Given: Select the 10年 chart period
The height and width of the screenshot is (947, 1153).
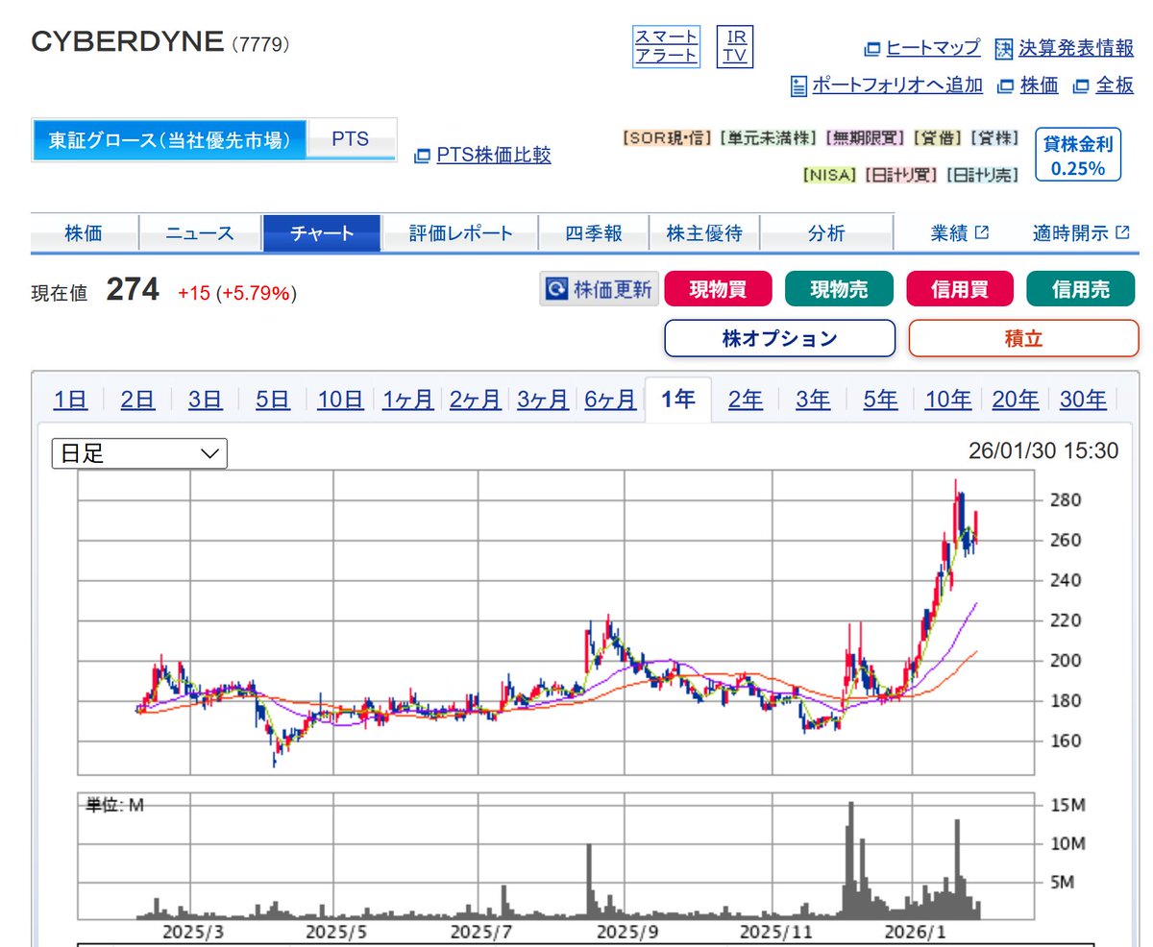Looking at the screenshot, I should [947, 400].
